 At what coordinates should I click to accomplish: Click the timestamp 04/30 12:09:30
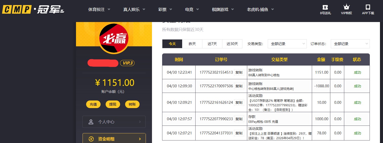pyautogui.click(x=179, y=86)
